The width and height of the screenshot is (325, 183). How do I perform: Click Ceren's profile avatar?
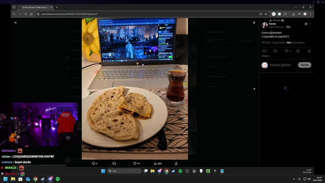(265, 25)
